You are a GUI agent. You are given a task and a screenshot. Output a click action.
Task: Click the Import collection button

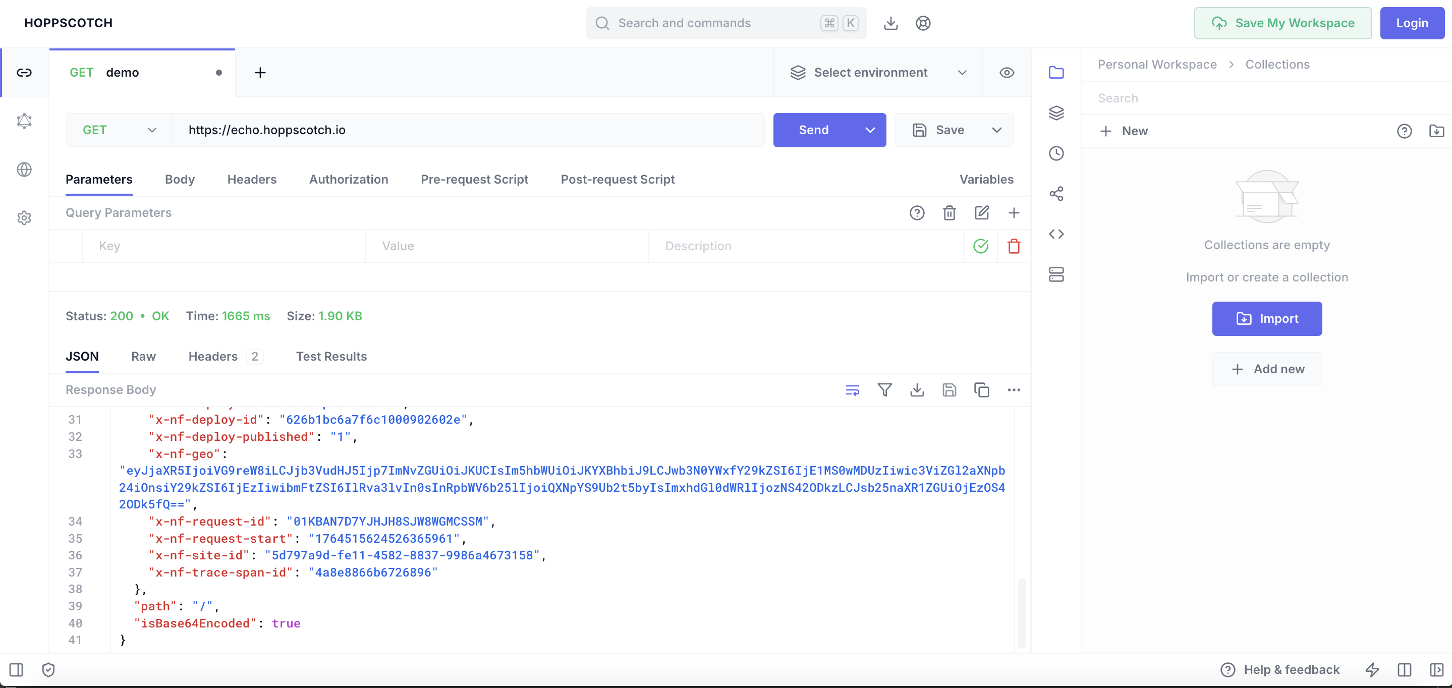coord(1266,319)
